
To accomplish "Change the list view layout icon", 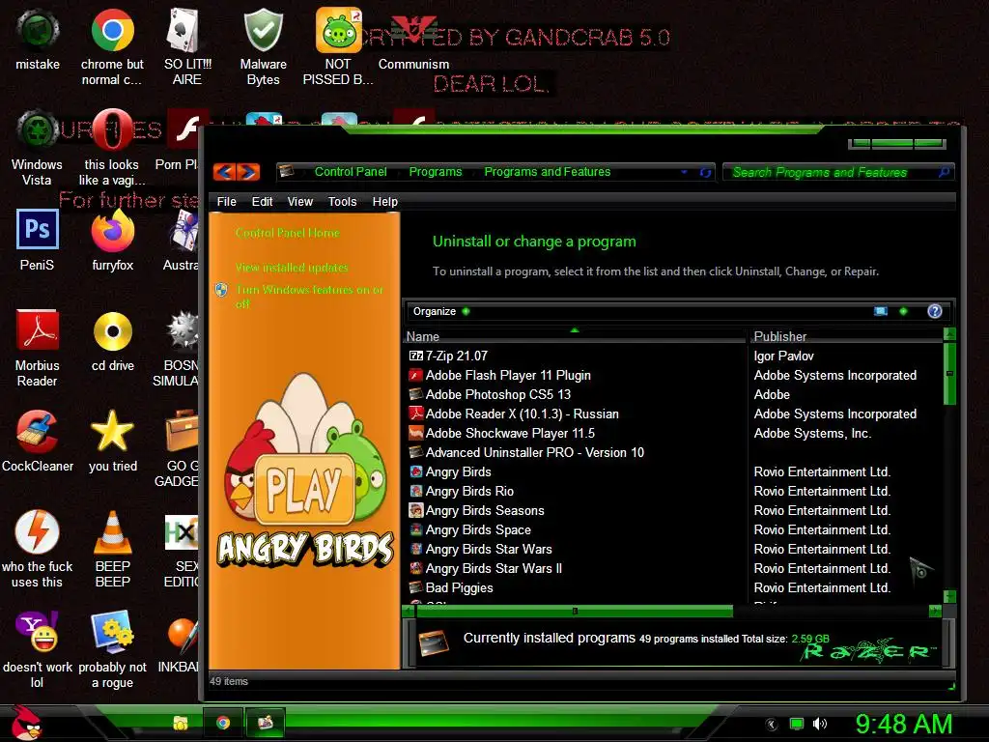I will click(x=881, y=311).
